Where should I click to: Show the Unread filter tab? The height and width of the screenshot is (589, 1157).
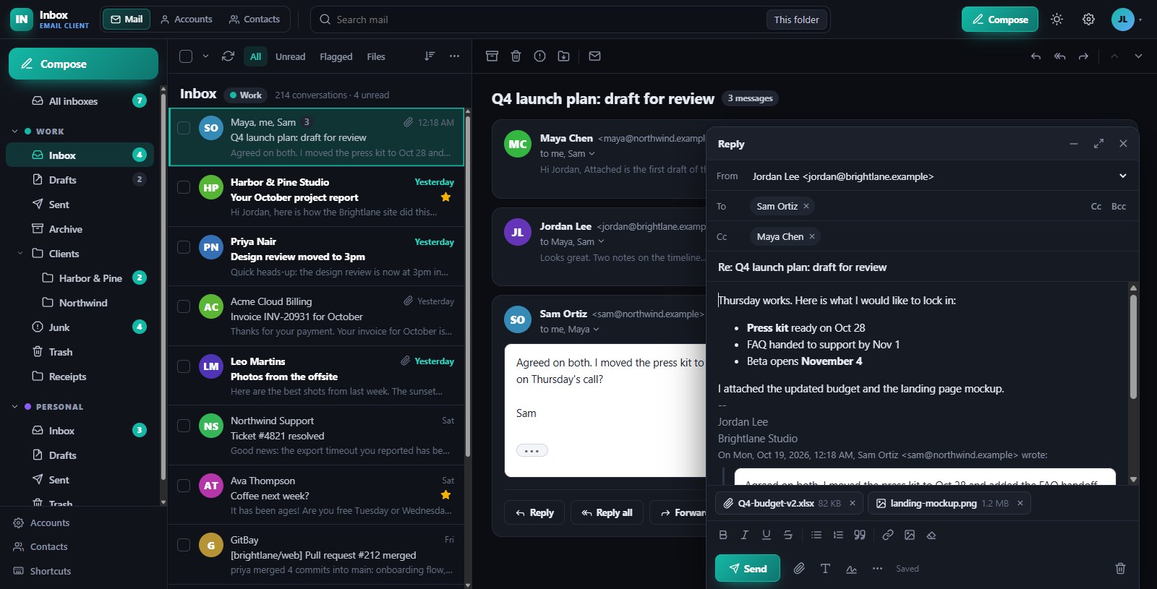pos(290,56)
